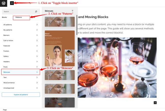Open the Call to Action category
165x111 pixels.
point(21,40)
